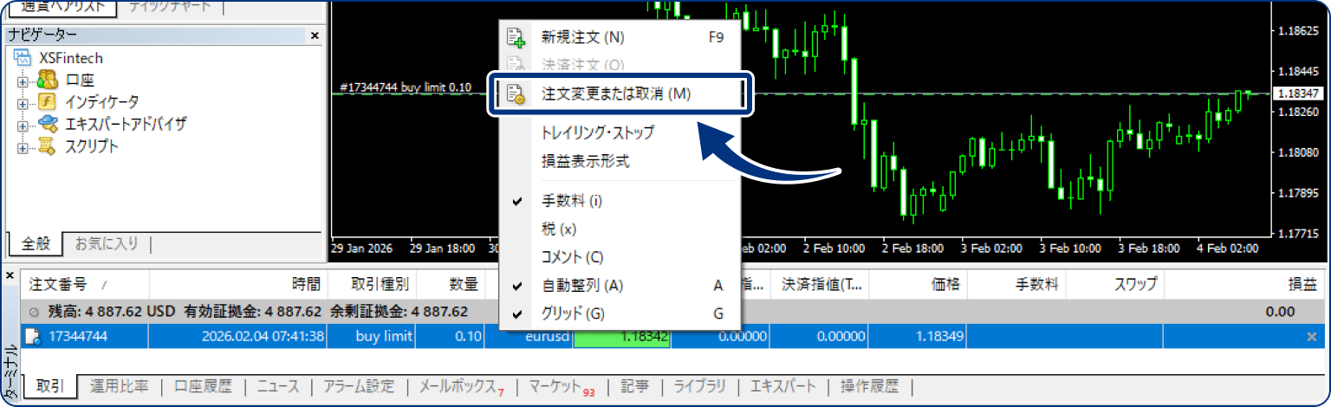
Task: Open the ライブラリ terminal tab
Action: coord(700,386)
